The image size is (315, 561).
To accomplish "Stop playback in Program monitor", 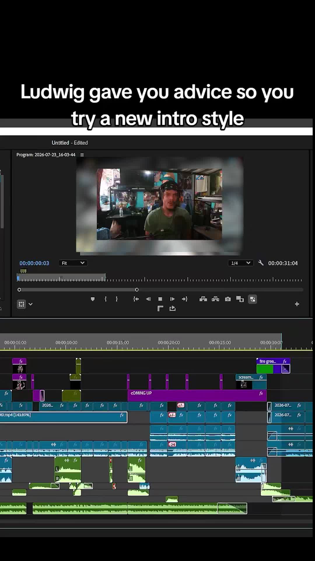I will point(160,299).
